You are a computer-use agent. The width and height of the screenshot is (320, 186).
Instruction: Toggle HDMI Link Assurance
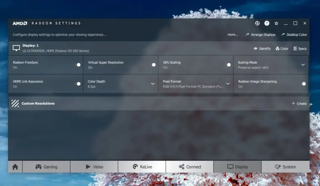[78, 84]
